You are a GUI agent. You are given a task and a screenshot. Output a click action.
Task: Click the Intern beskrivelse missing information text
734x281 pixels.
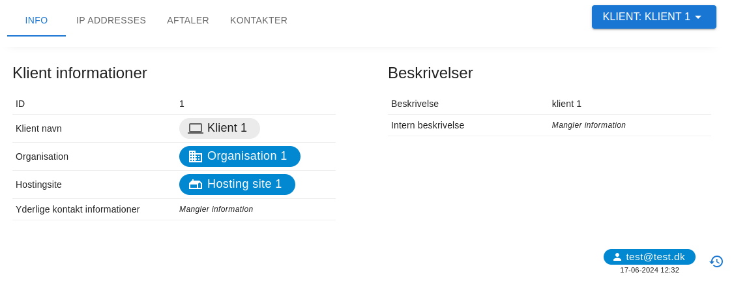(589, 125)
